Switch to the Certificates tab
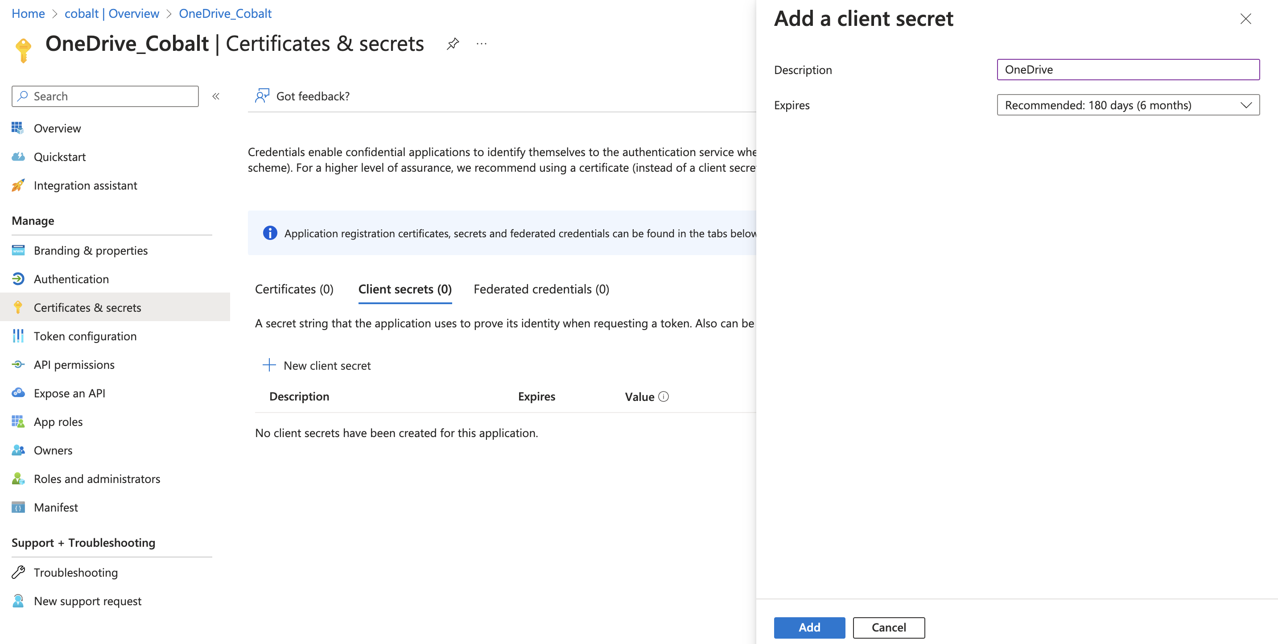Viewport: 1278px width, 644px height. click(x=293, y=289)
